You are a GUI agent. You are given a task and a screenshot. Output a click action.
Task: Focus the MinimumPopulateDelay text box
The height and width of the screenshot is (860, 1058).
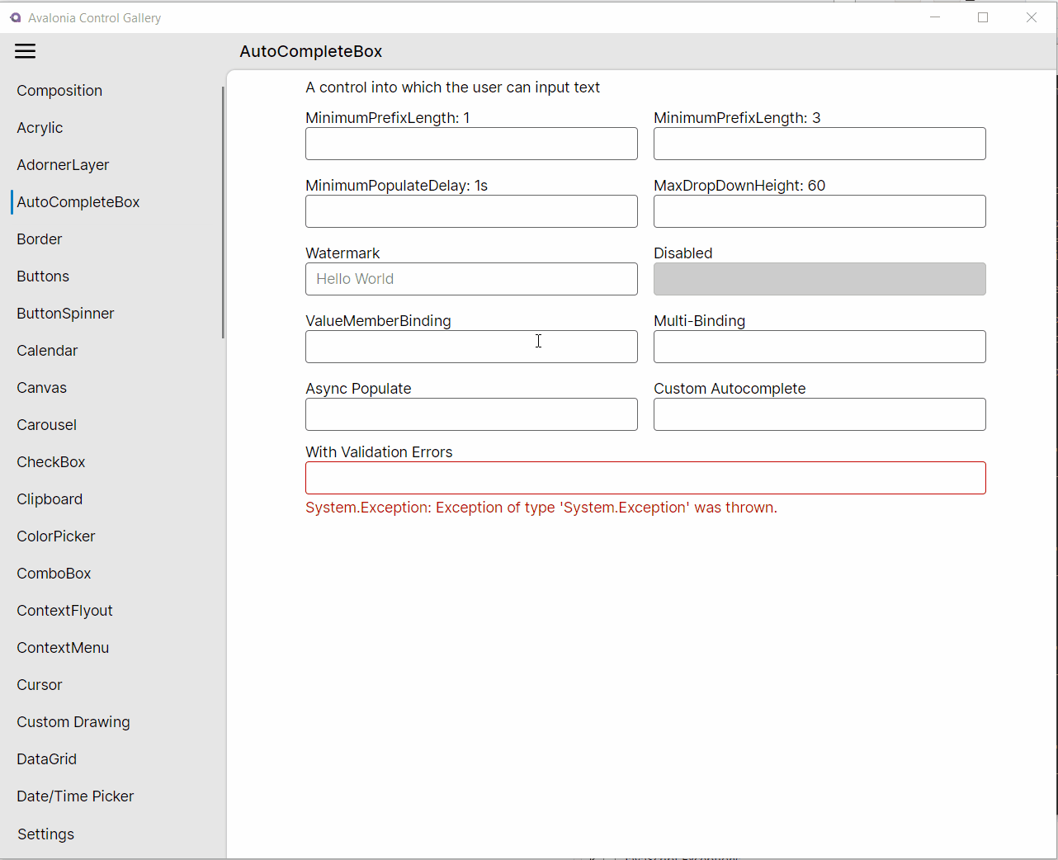(471, 211)
